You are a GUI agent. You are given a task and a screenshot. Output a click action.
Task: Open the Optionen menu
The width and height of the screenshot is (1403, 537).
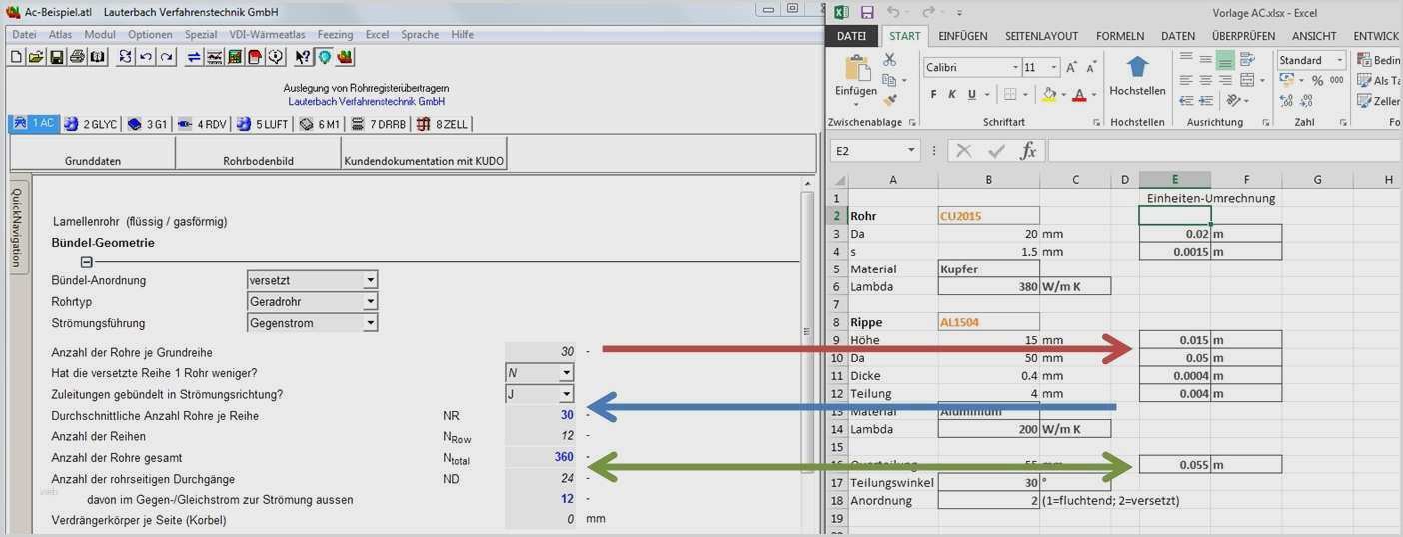tap(150, 34)
